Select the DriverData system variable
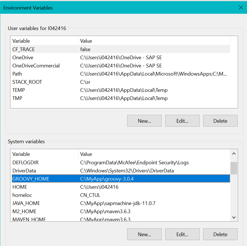 24,171
